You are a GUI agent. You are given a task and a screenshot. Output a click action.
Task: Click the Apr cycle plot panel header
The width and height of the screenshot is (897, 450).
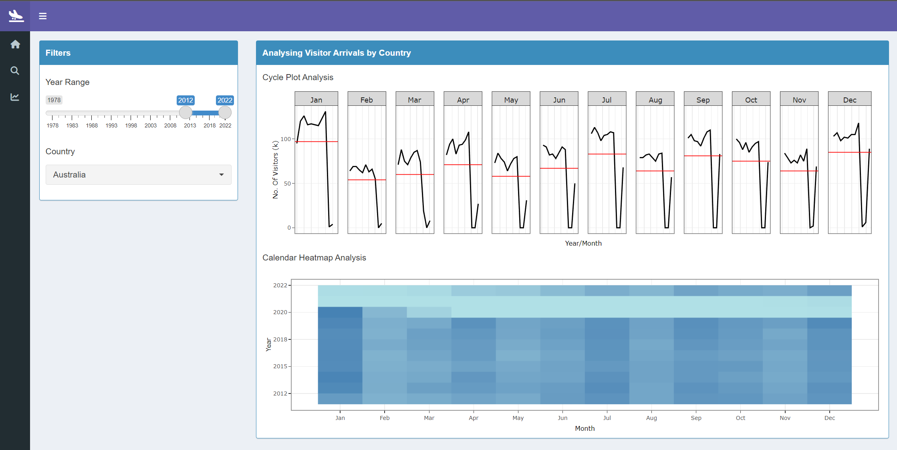(x=463, y=100)
